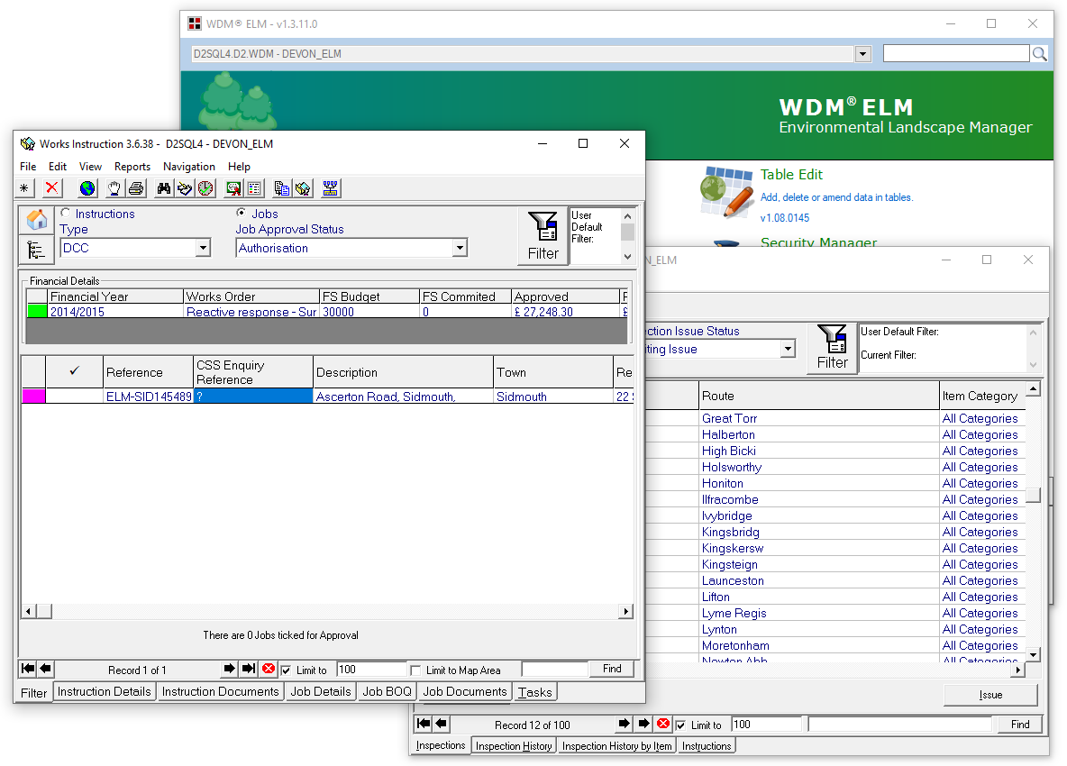Open the Type dropdown showing DCC
The image size is (1067, 766).
point(202,248)
